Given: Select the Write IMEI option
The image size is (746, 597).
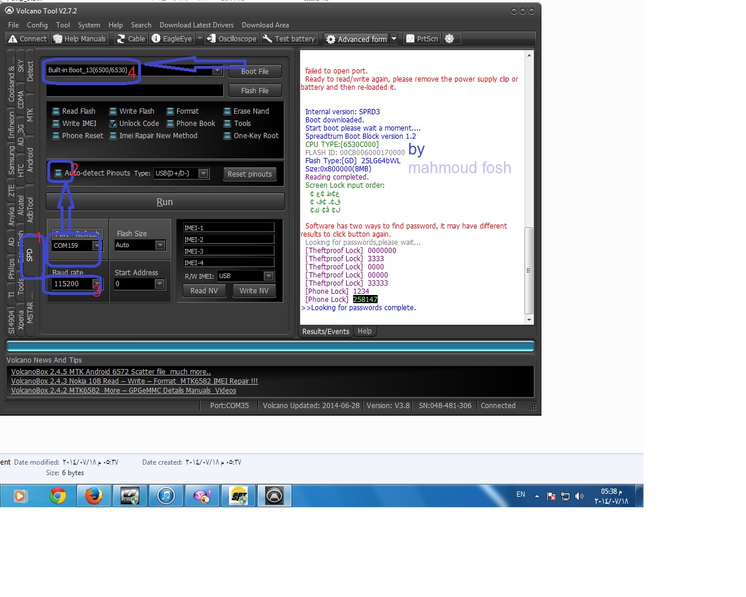Looking at the screenshot, I should pos(74,124).
